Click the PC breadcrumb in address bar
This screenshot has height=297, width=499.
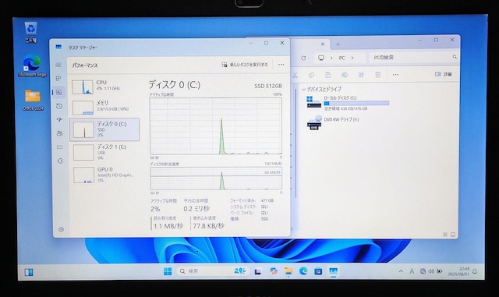click(x=342, y=58)
